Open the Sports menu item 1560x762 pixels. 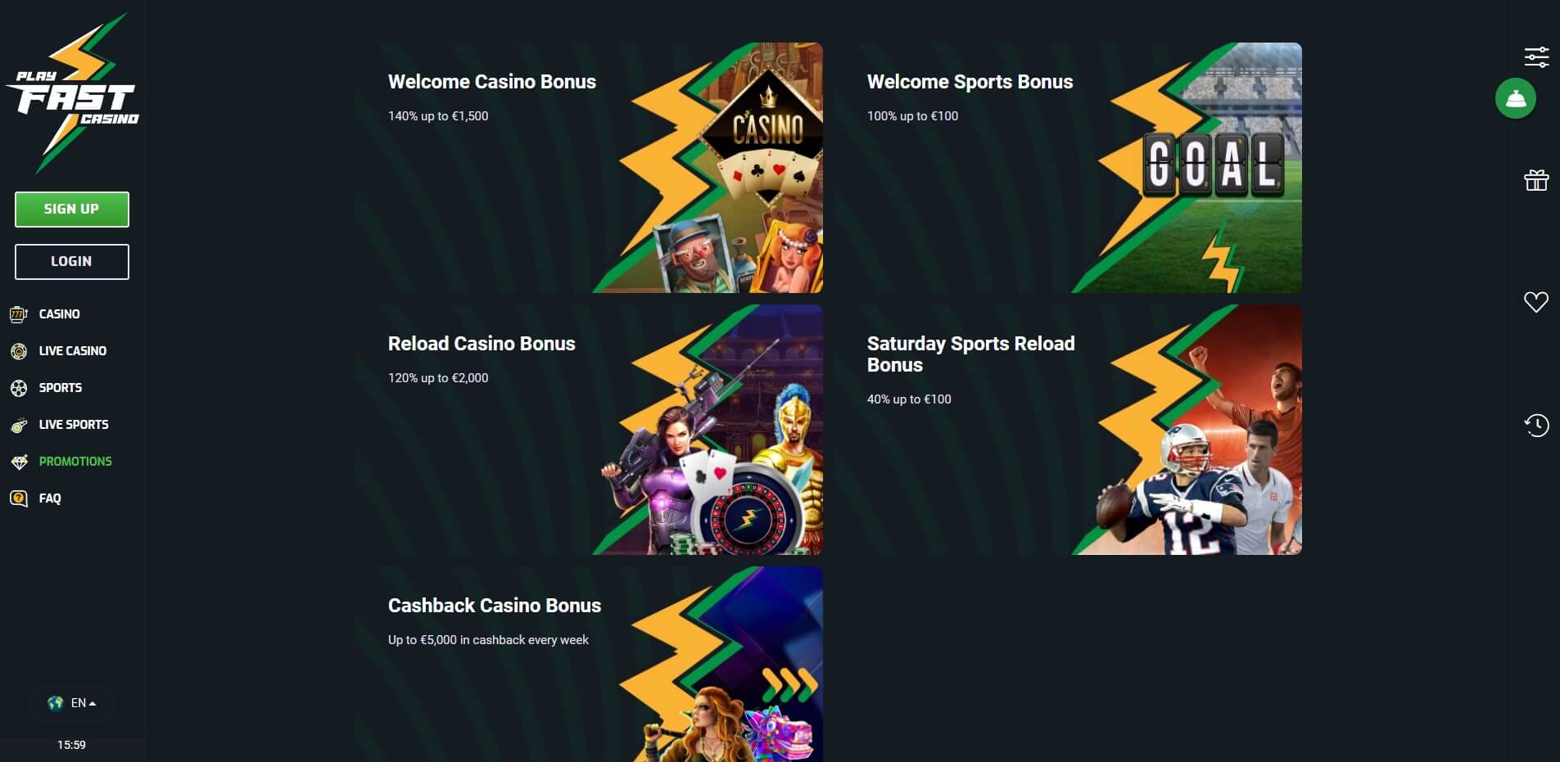click(x=61, y=388)
